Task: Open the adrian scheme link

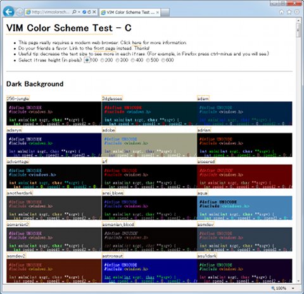Action: point(204,130)
